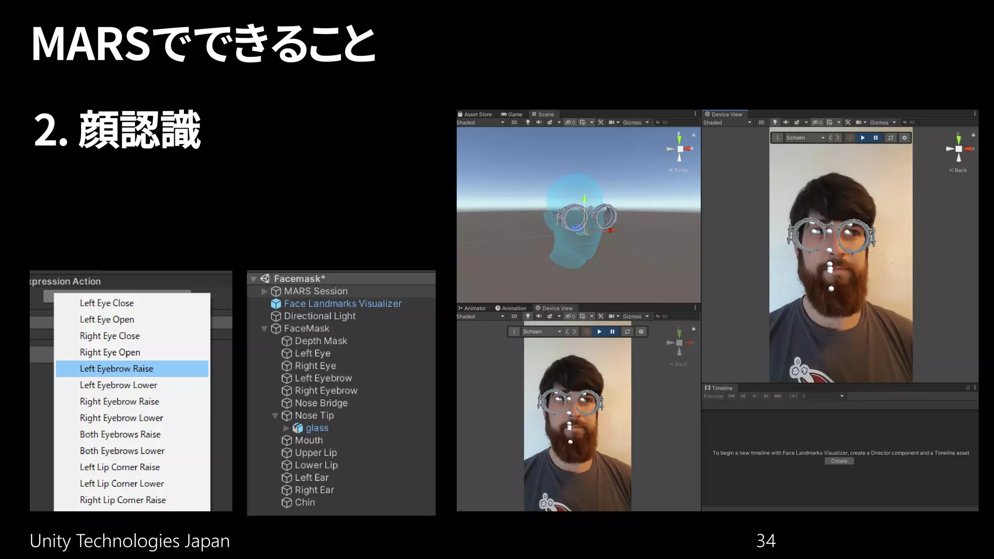The image size is (994, 559).
Task: Go to next recording in right Device View
Action: point(837,138)
